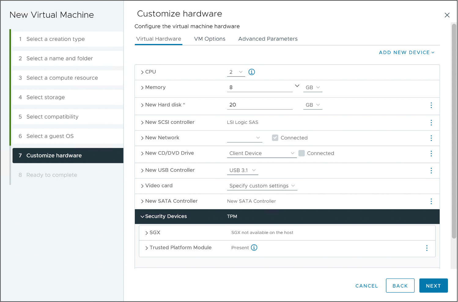
Task: Open the New Network selection dropdown
Action: [x=245, y=138]
